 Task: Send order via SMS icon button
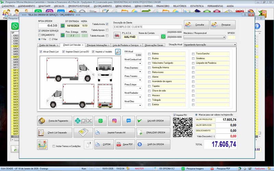pos(128,121)
